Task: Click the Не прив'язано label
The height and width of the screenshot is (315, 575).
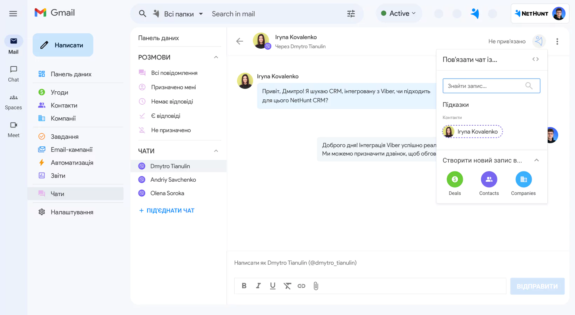Action: point(507,41)
